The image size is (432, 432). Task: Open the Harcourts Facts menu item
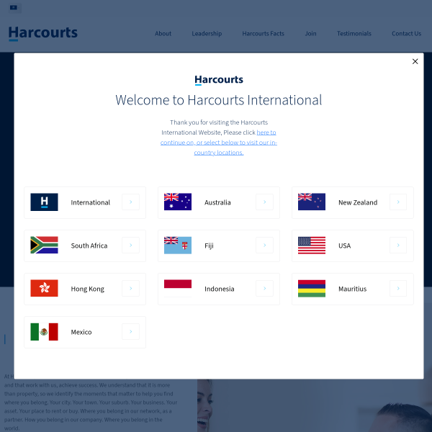263,34
